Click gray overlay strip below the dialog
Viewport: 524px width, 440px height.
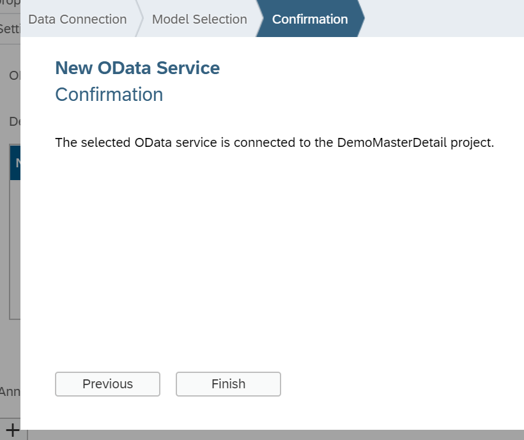click(x=275, y=435)
